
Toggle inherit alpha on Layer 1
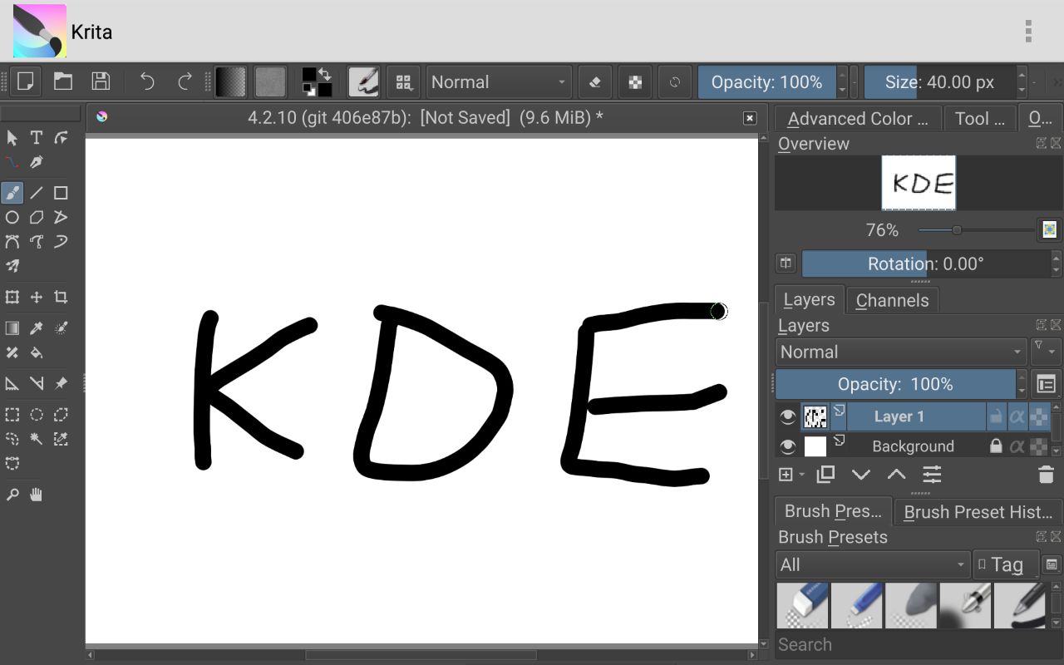click(x=1017, y=416)
